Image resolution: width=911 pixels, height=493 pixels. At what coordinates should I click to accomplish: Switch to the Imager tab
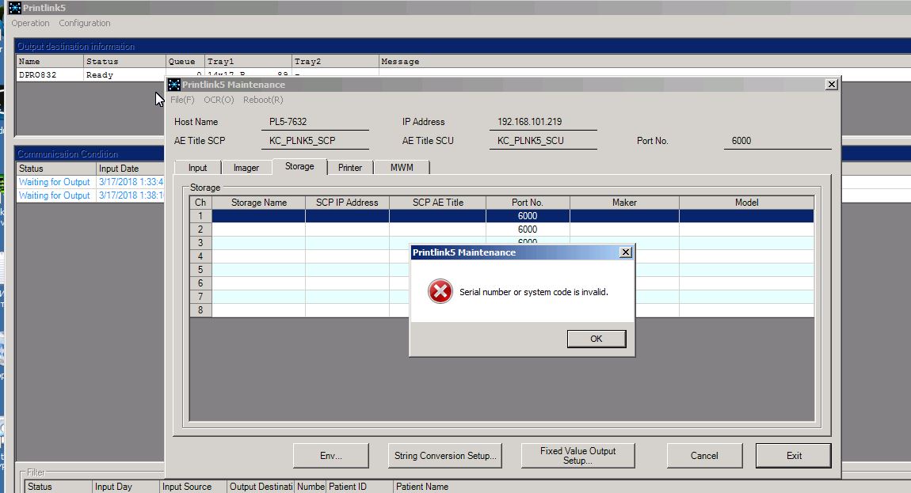tap(246, 168)
